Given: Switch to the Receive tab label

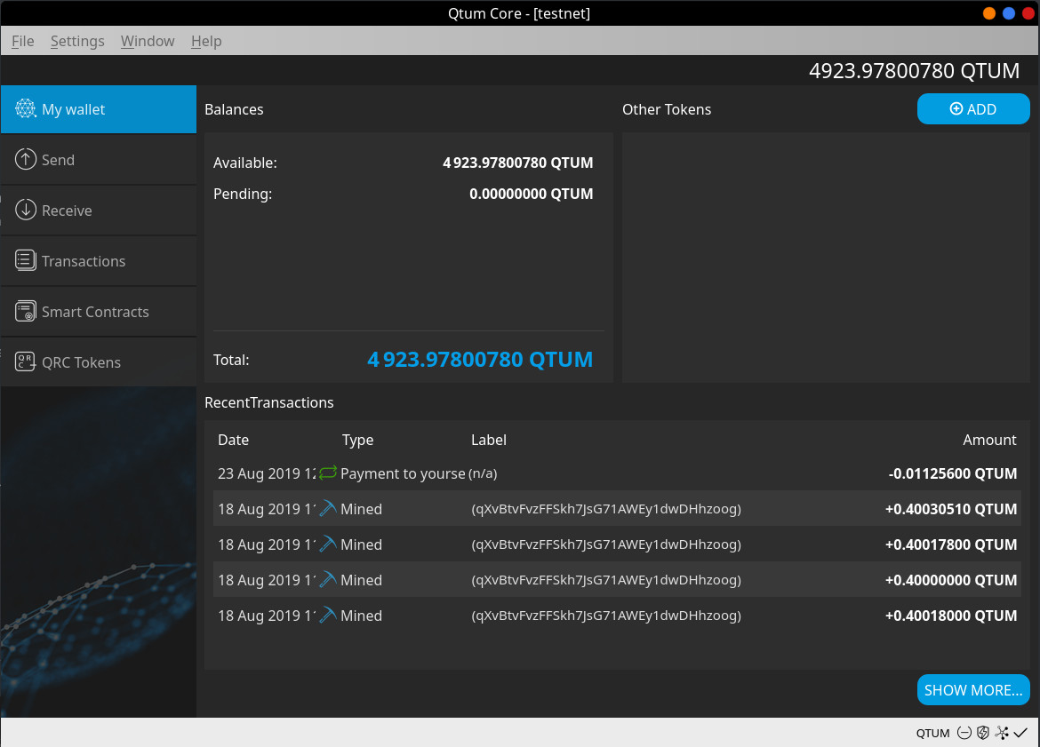Looking at the screenshot, I should (67, 211).
